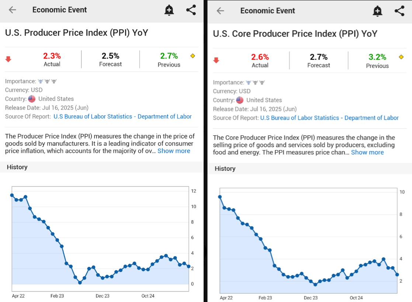Click yellow diamond beside Core PPI previous
Screen dimensions: 412x302
pyautogui.click(x=401, y=57)
